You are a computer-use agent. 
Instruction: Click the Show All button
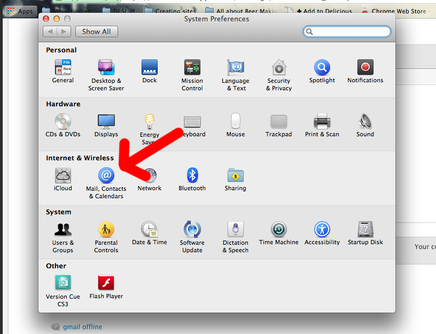97,32
